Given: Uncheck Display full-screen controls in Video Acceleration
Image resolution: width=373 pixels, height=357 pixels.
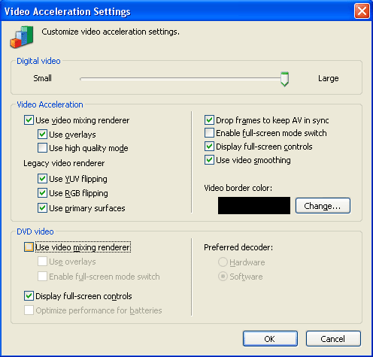Looking at the screenshot, I should [x=209, y=147].
